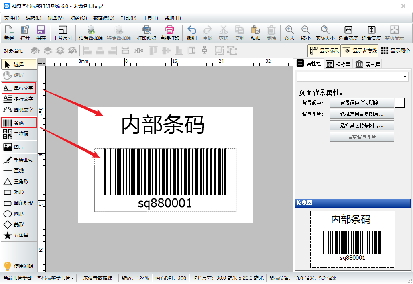The width and height of the screenshot is (413, 284).
Task: Click 选择常用背景图片... button
Action: click(x=362, y=114)
